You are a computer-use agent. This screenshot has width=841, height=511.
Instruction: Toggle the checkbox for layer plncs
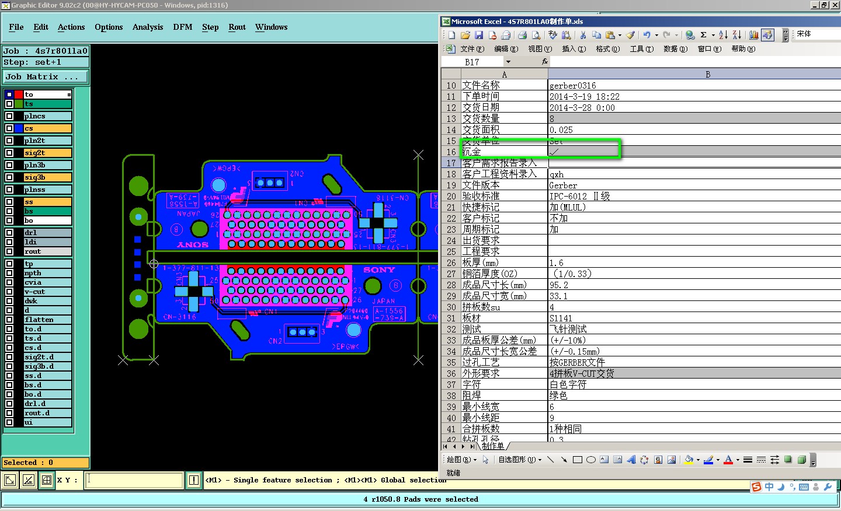(9, 116)
